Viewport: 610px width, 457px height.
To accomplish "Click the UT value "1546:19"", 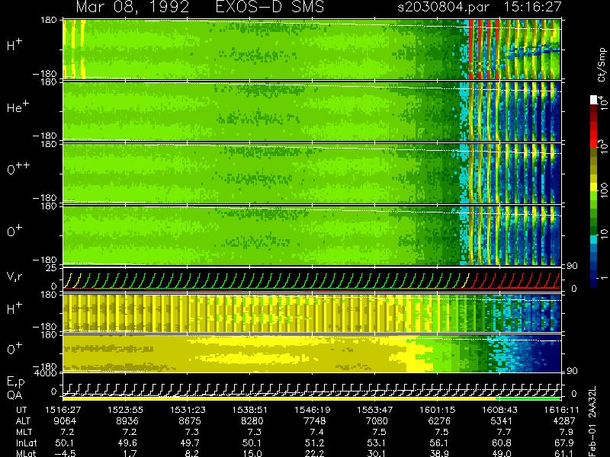I will pos(313,410).
